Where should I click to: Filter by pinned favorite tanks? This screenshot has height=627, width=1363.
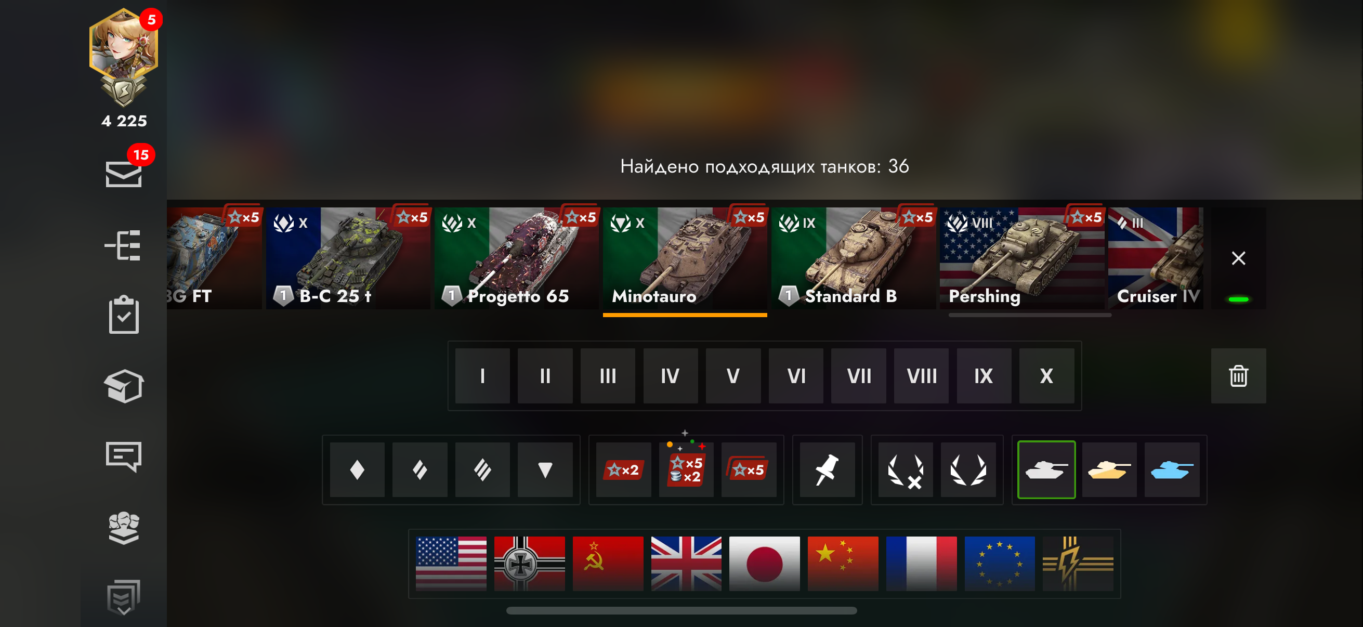[x=827, y=470]
